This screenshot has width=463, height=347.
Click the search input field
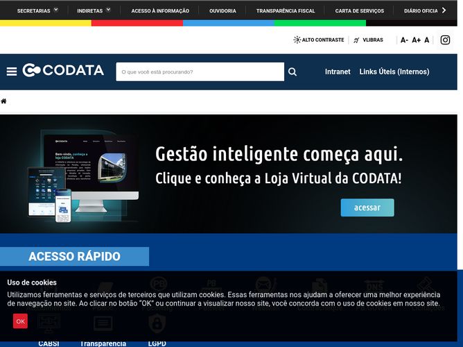(x=200, y=71)
